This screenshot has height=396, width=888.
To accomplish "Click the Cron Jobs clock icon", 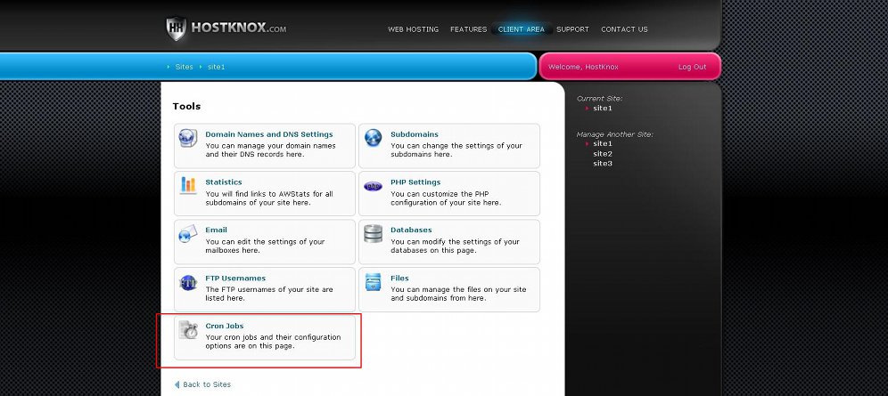I will click(x=188, y=330).
